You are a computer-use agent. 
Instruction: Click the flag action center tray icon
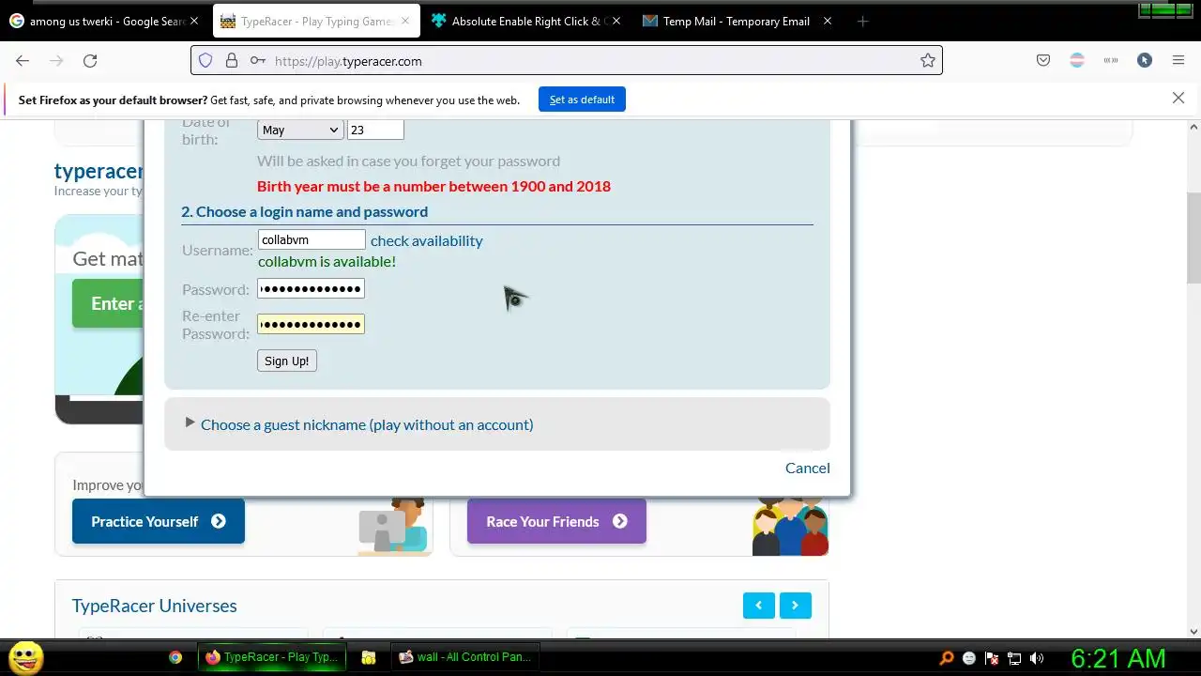(x=992, y=658)
